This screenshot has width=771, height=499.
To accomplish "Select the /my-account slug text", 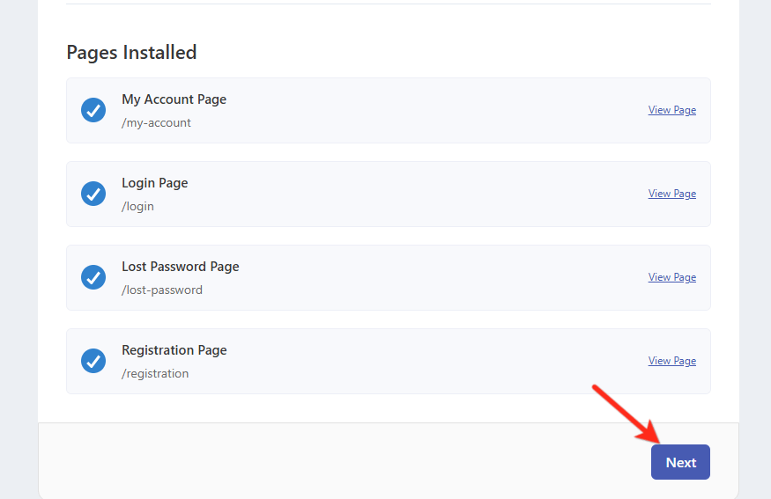I will click(x=156, y=123).
